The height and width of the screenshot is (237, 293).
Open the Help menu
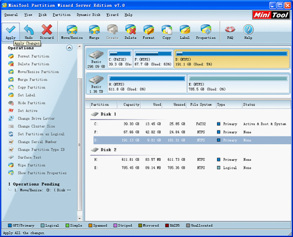pos(129,14)
